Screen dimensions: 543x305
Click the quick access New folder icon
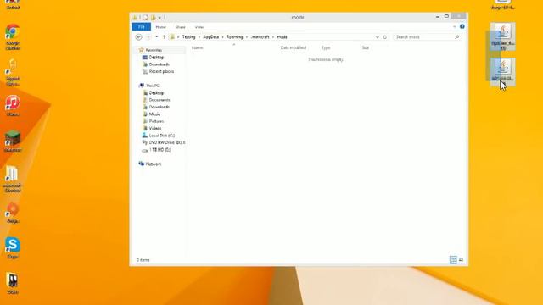153,17
